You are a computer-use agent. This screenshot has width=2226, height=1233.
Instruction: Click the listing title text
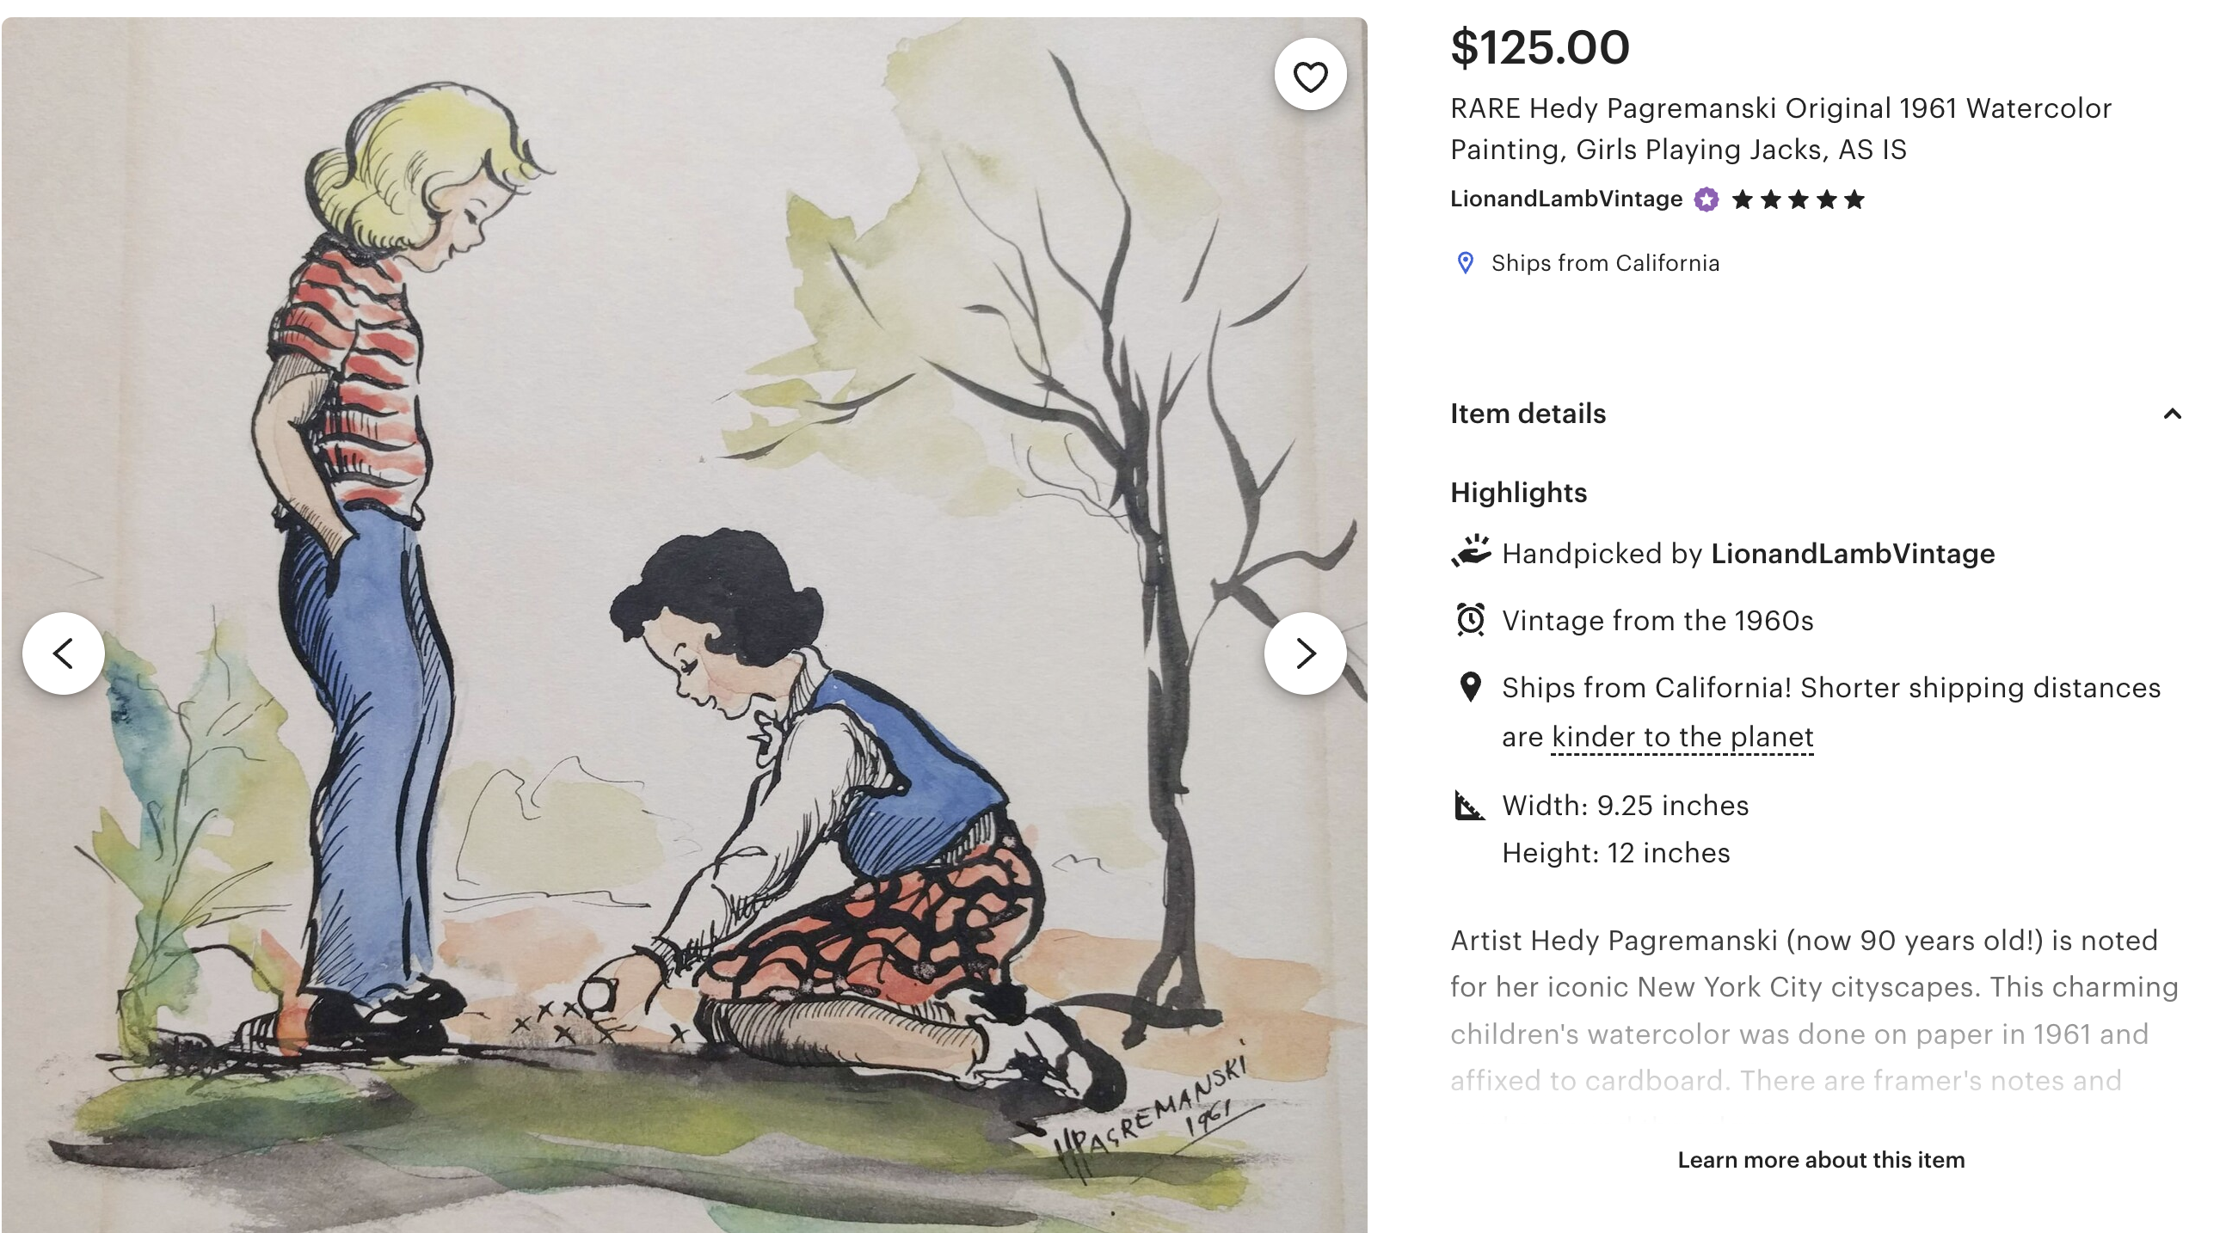pos(1780,129)
